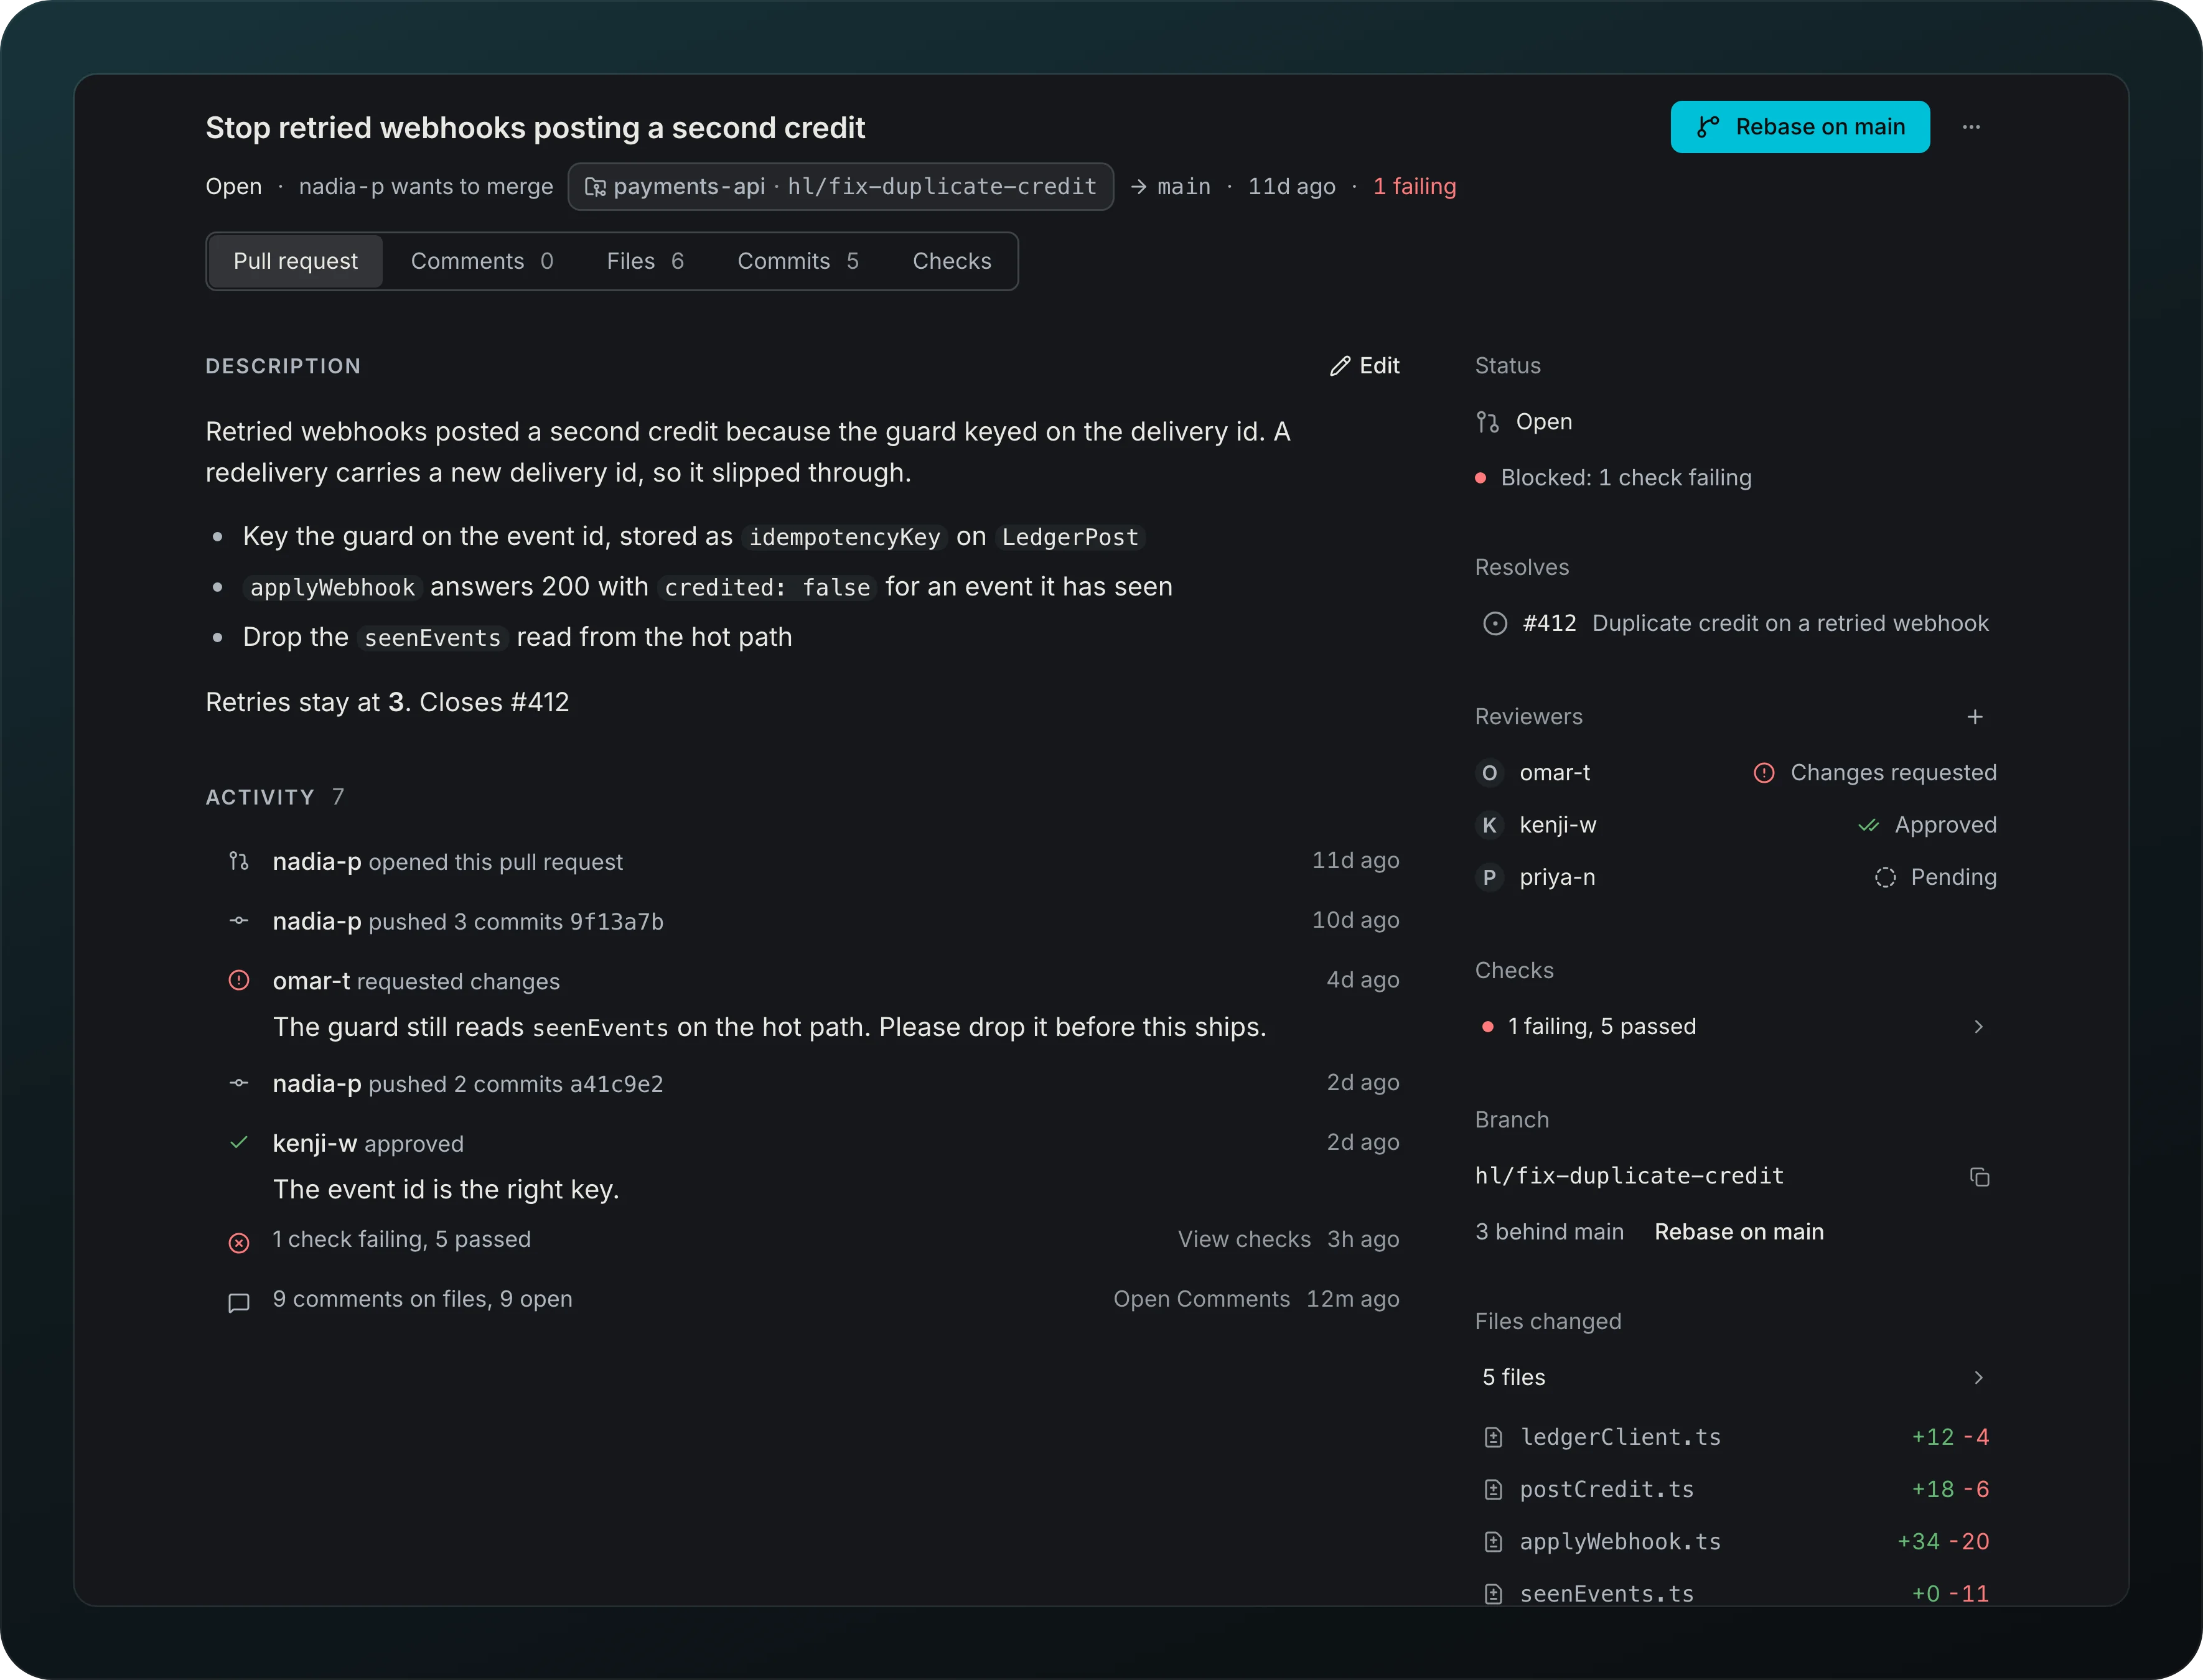Image resolution: width=2203 pixels, height=1680 pixels.
Task: Click the file icon next to applyWebhook.ts
Action: coord(1493,1542)
